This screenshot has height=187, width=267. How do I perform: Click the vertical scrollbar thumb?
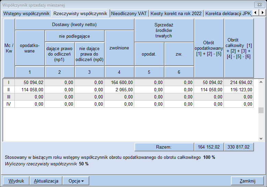pos(261,110)
